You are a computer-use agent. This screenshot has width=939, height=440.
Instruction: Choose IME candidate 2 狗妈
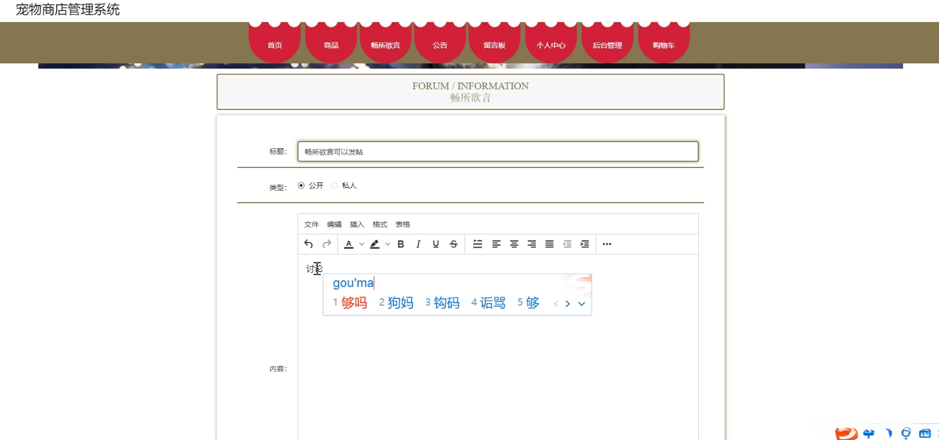pos(396,303)
